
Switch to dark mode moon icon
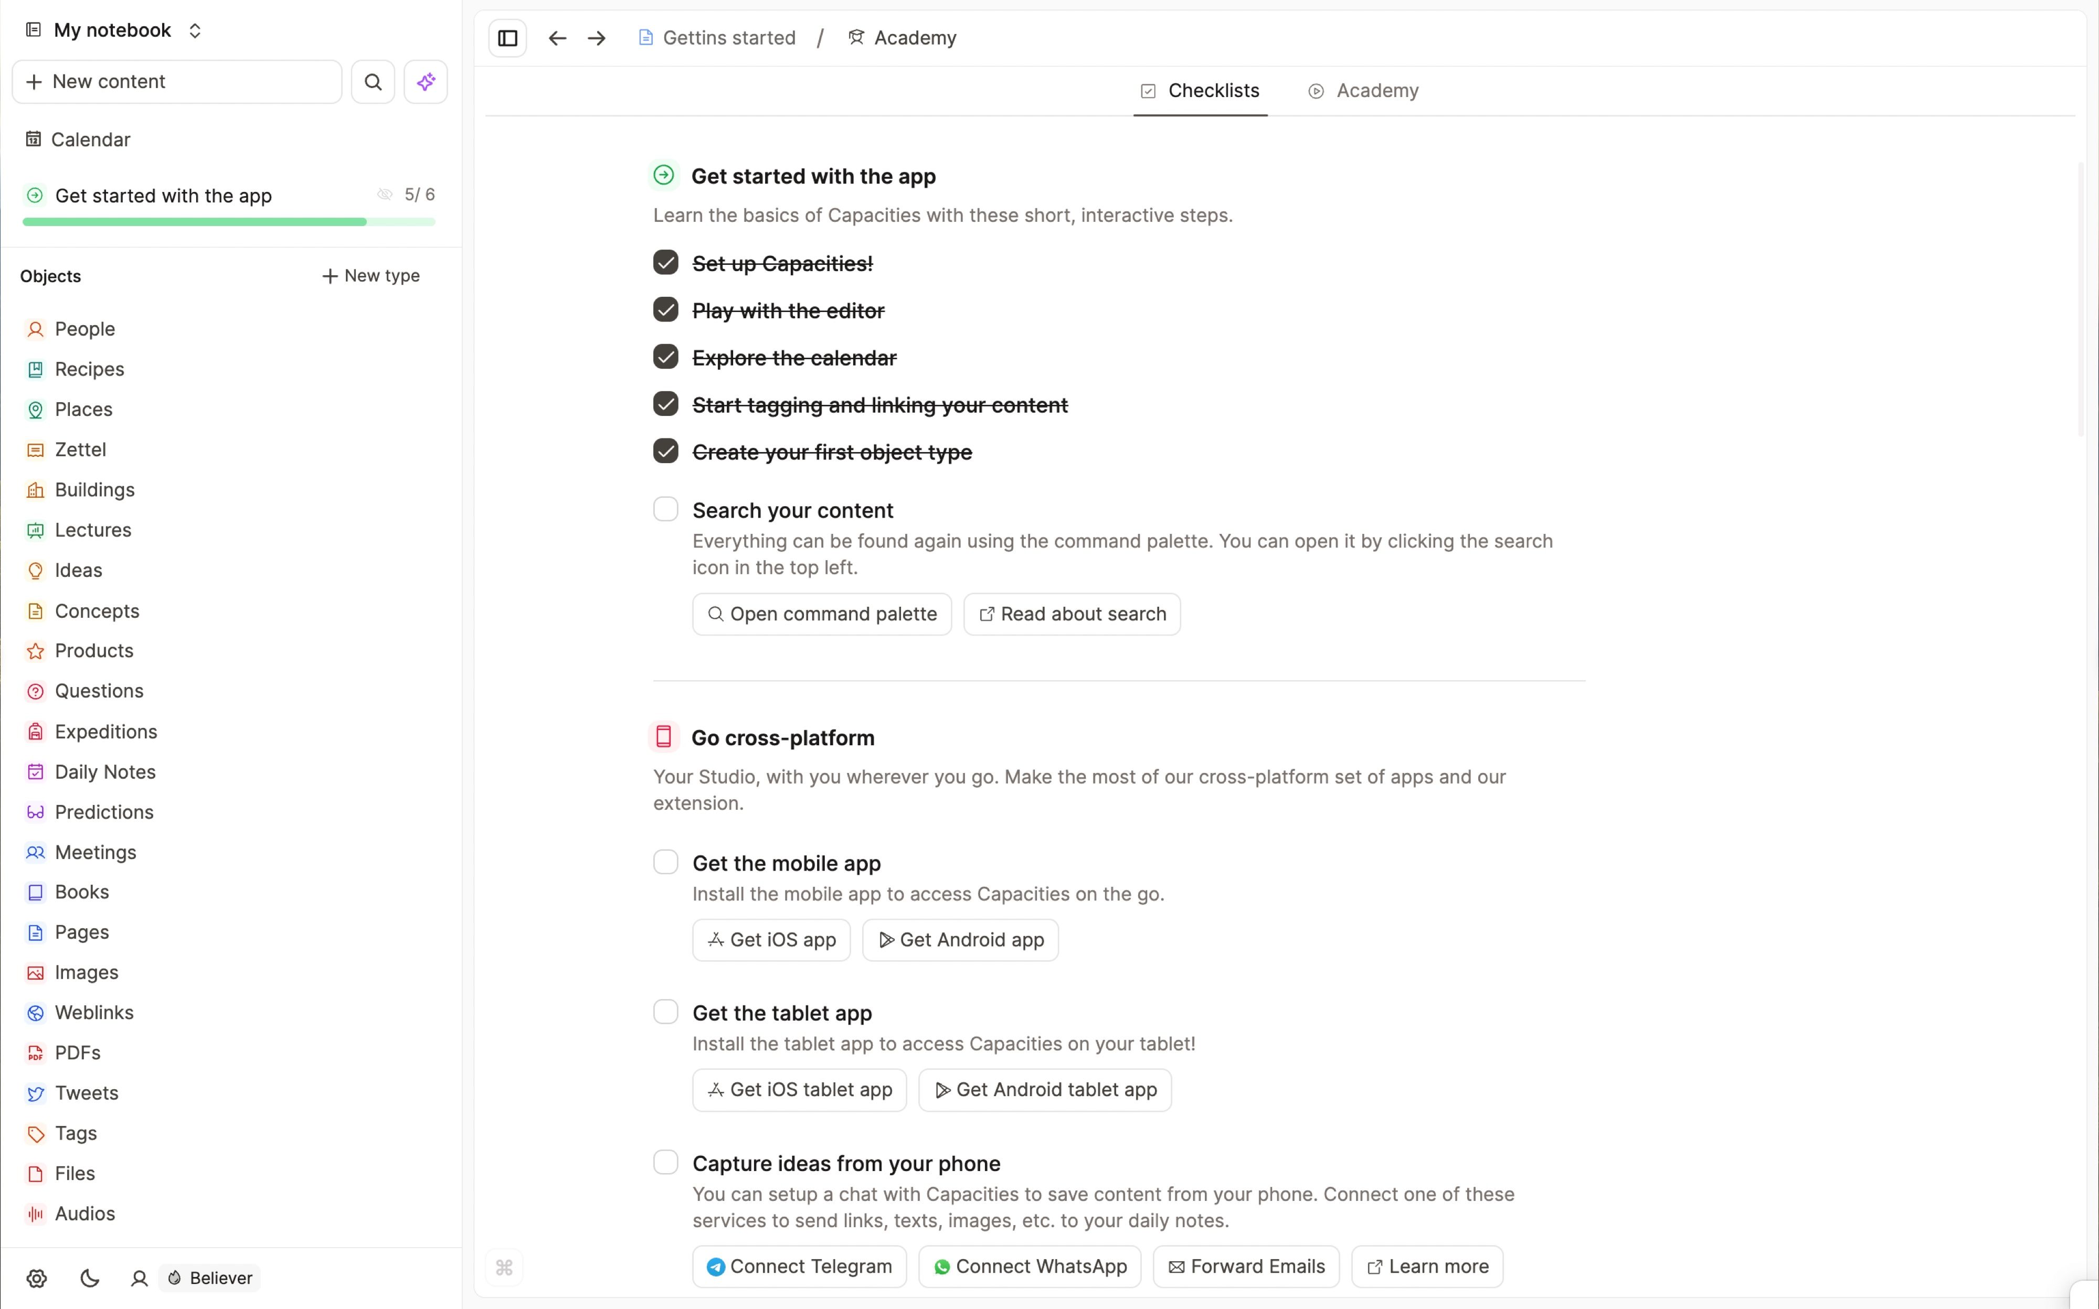[x=89, y=1278]
